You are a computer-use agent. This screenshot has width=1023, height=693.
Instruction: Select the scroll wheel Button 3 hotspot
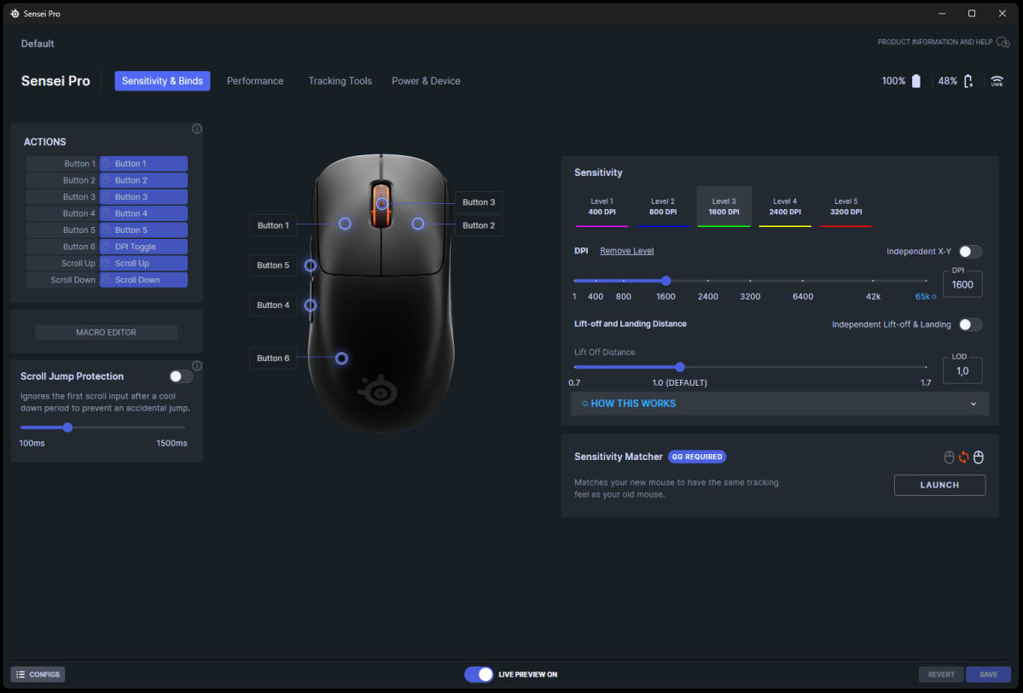click(x=382, y=204)
